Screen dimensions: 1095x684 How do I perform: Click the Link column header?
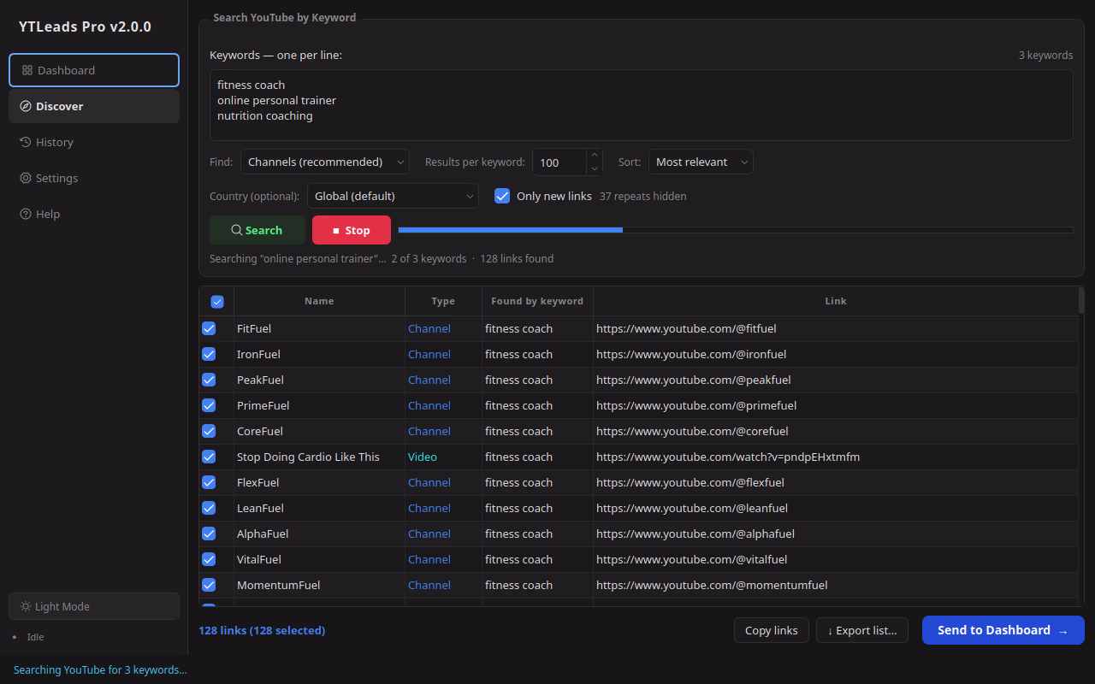point(836,301)
